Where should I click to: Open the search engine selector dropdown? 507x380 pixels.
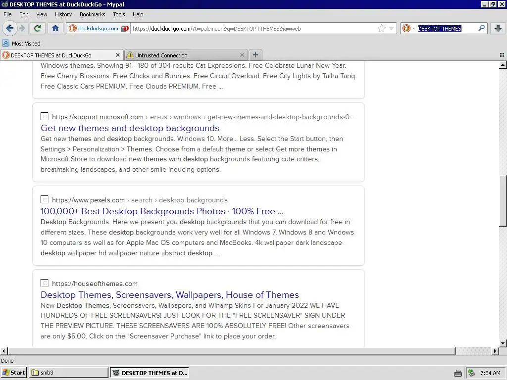coord(408,28)
